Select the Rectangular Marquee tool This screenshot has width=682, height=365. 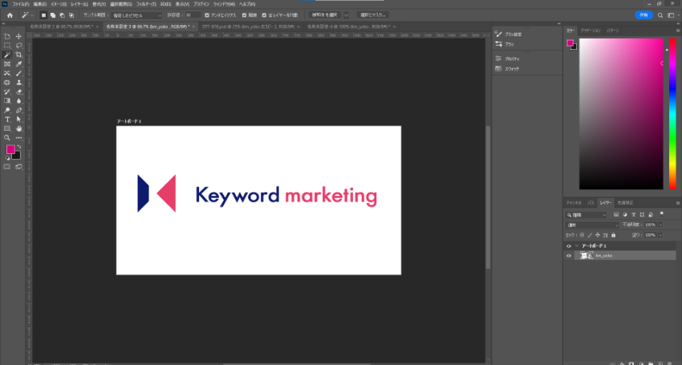tap(7, 46)
